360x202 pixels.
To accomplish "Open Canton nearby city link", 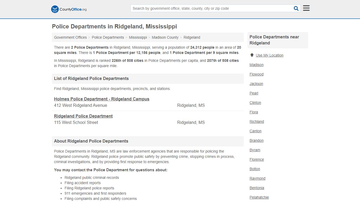I will pos(255,131).
